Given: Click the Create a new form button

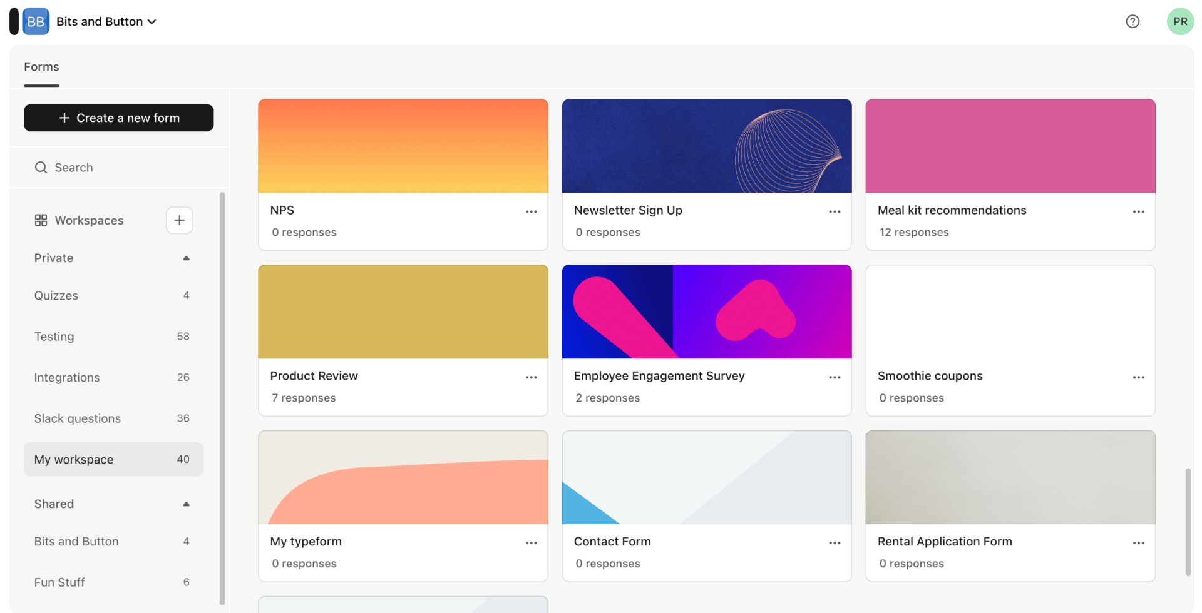Looking at the screenshot, I should [x=118, y=118].
